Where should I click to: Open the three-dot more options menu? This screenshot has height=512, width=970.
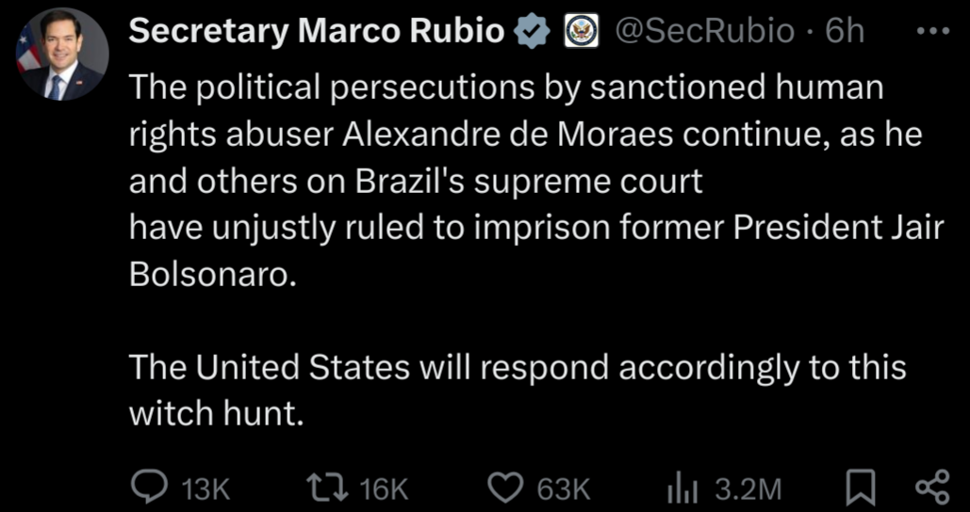tap(933, 30)
